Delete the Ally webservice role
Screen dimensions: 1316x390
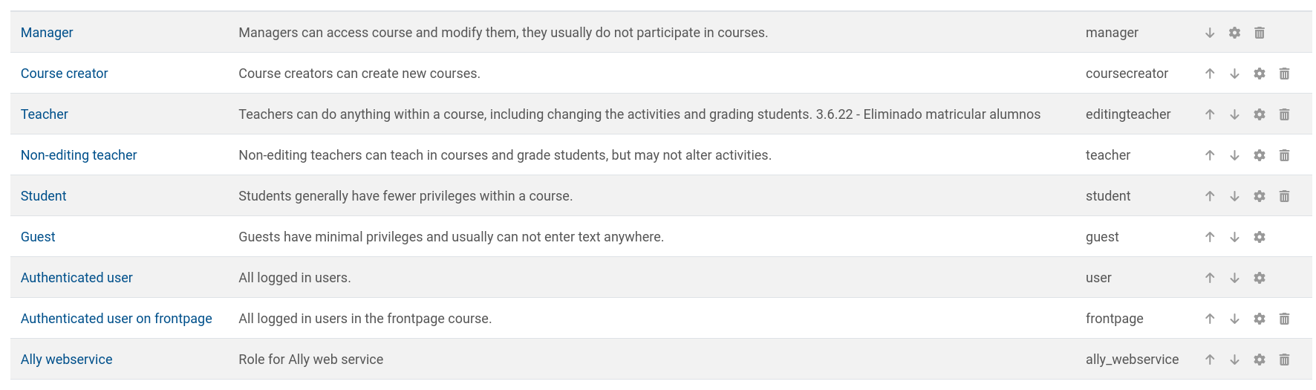(x=1284, y=360)
